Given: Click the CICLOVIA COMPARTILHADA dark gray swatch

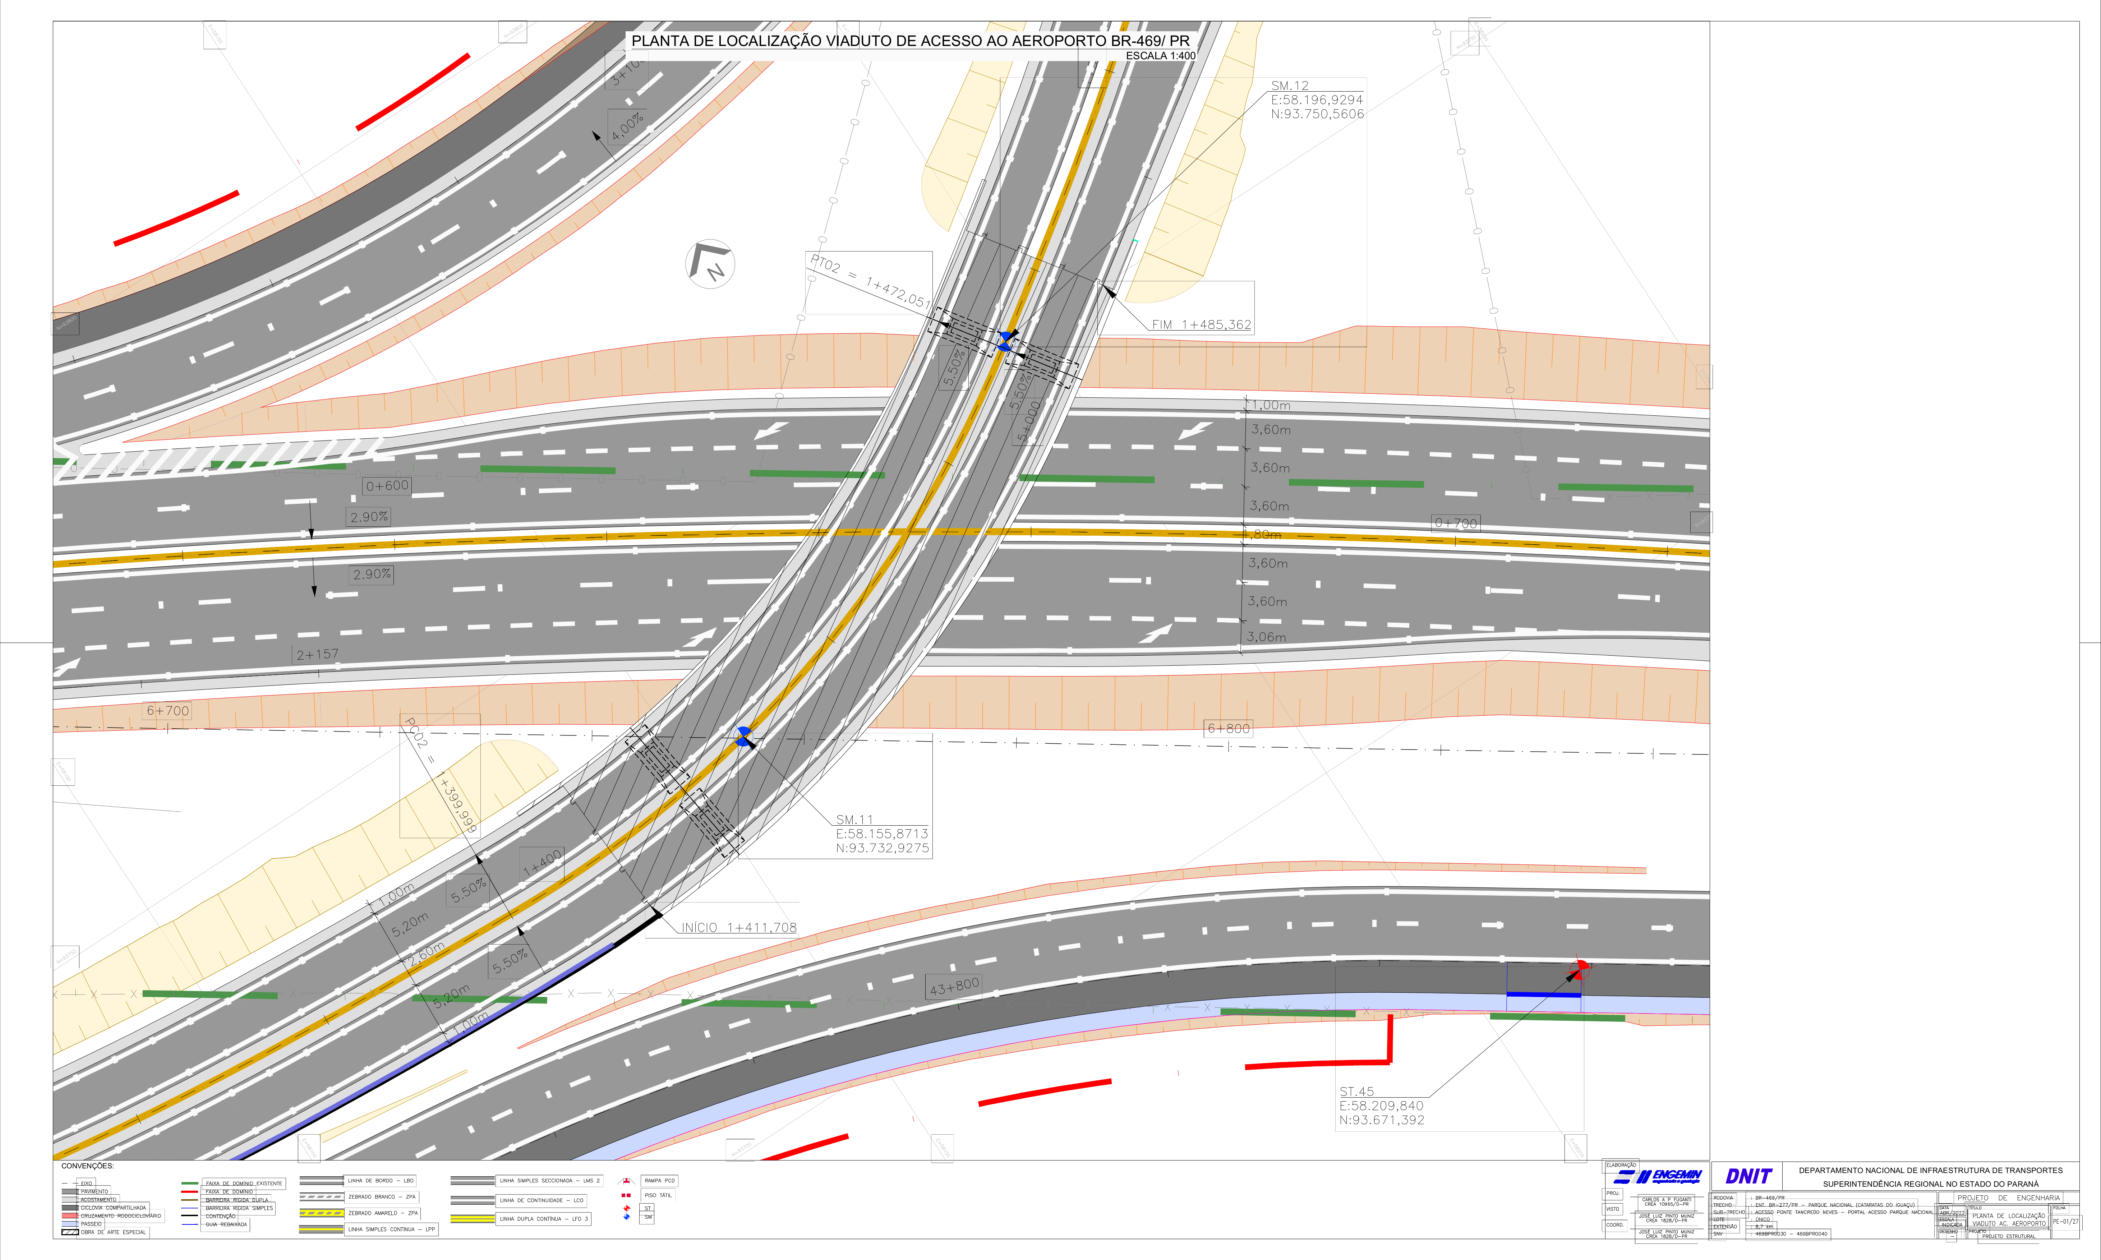Looking at the screenshot, I should pos(70,1207).
